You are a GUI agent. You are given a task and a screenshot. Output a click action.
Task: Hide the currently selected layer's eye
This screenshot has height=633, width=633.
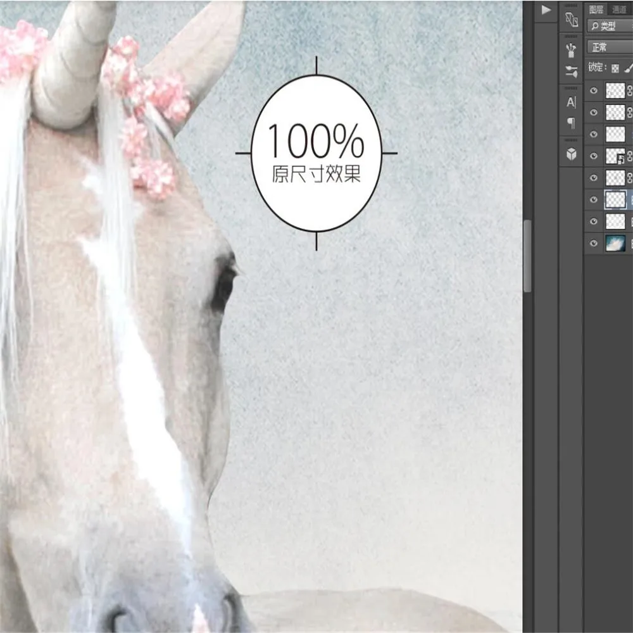click(594, 199)
